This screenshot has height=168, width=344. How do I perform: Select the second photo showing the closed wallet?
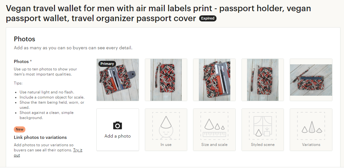point(166,80)
